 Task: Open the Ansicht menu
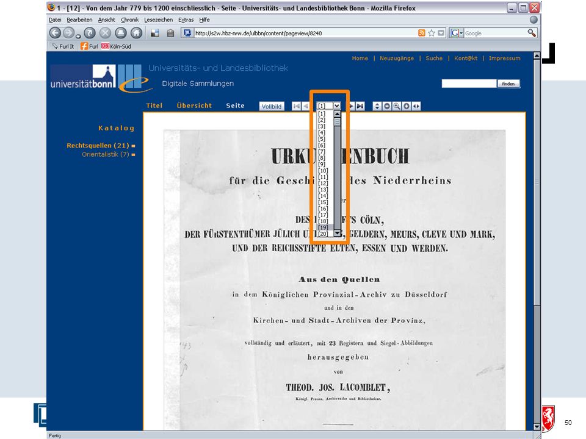[x=106, y=20]
